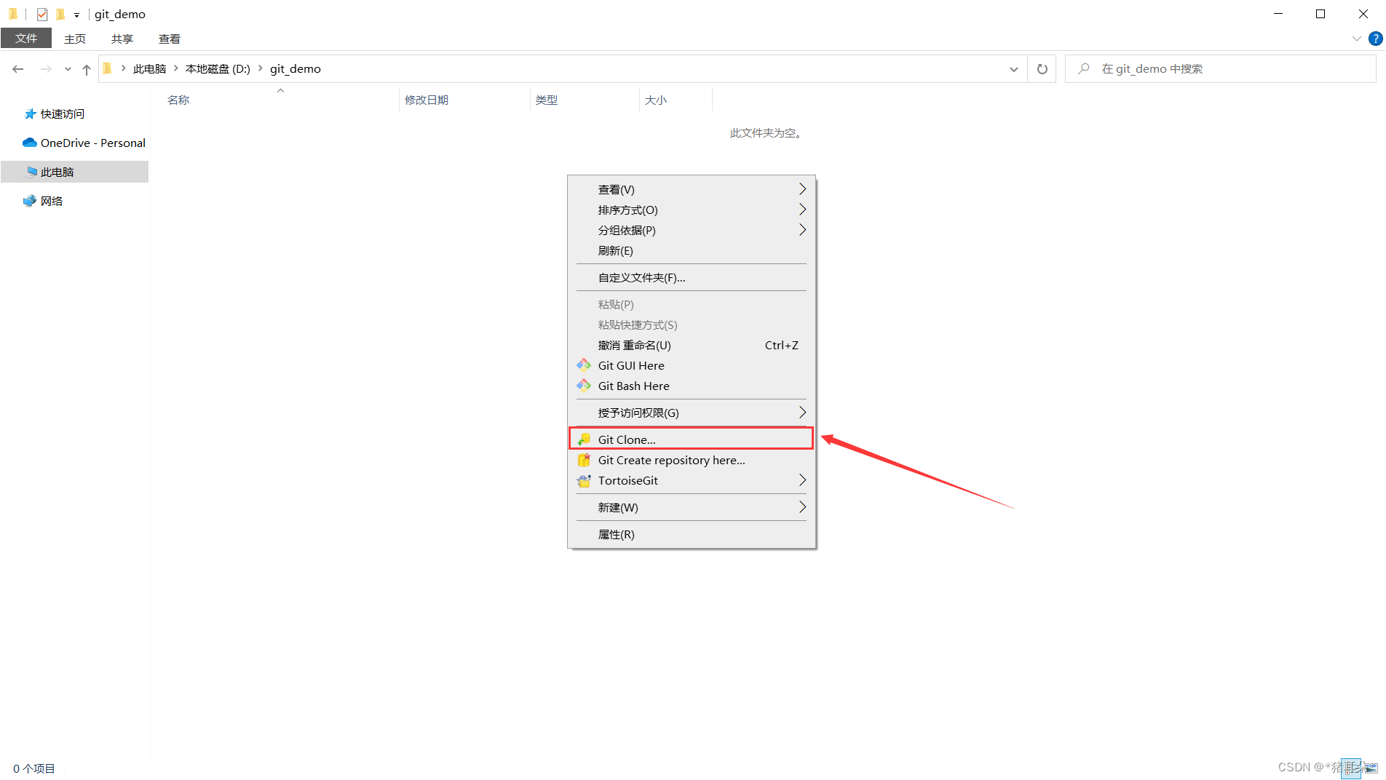
Task: Switch to the 查看 ribbon tab
Action: 169,39
